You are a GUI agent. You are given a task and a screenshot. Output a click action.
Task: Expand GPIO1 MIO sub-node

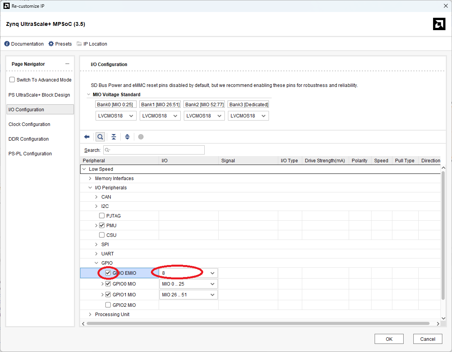pyautogui.click(x=102, y=294)
